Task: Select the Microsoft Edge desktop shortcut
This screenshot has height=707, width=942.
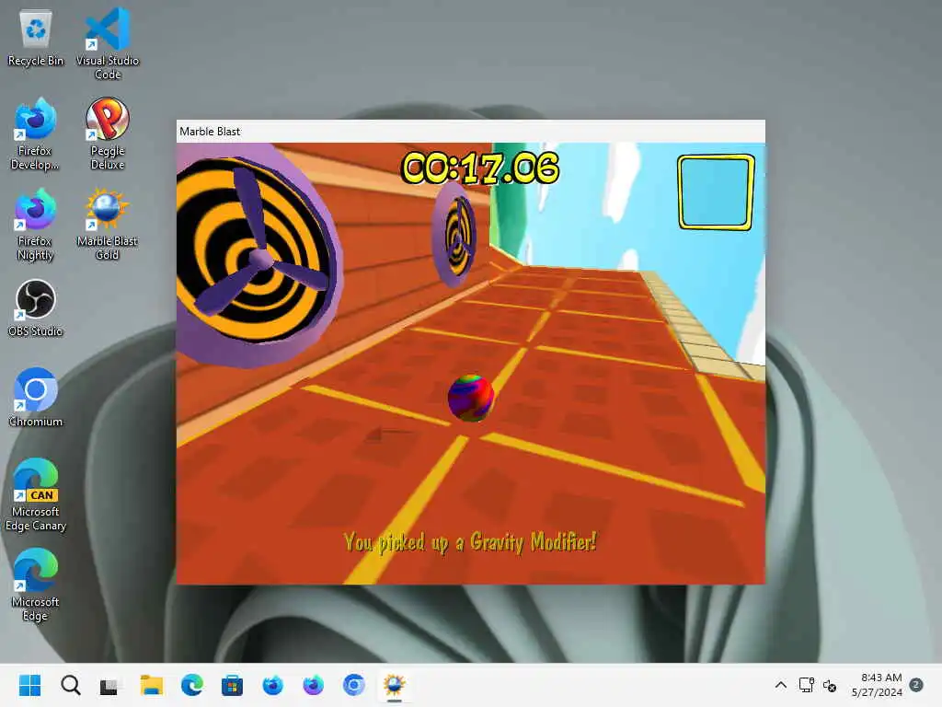Action: pyautogui.click(x=36, y=585)
